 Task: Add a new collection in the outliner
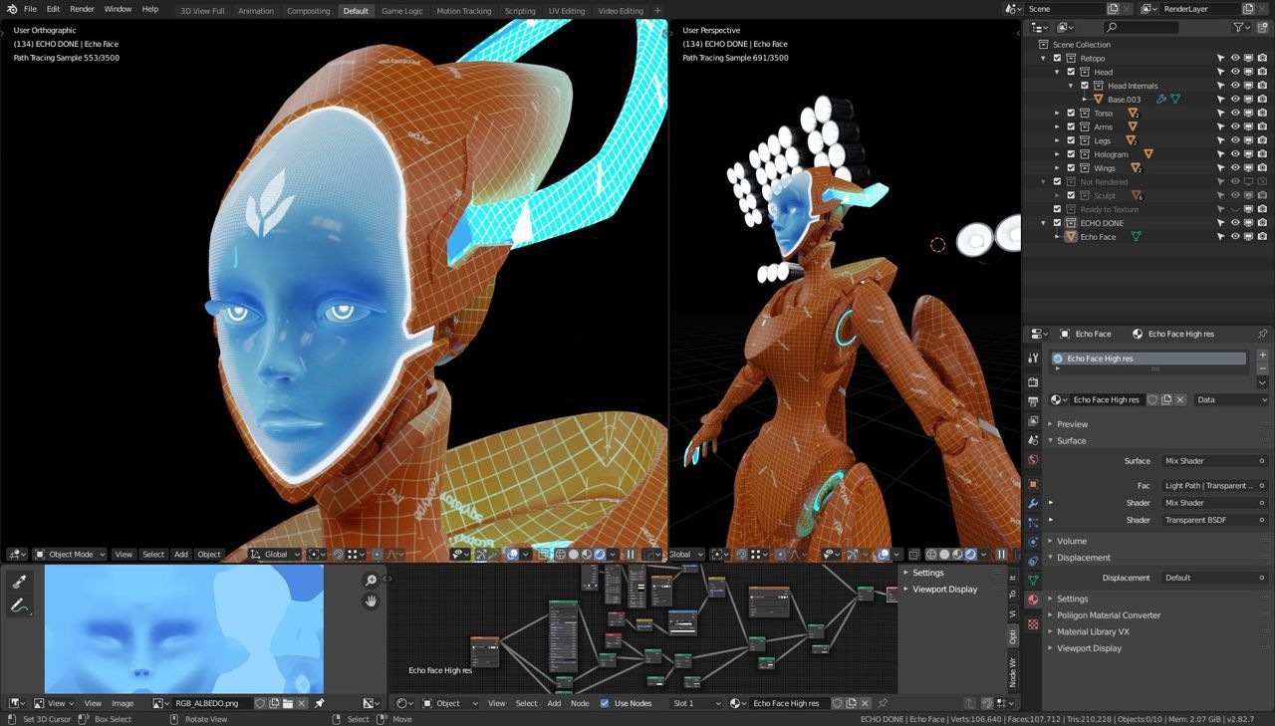(1262, 28)
